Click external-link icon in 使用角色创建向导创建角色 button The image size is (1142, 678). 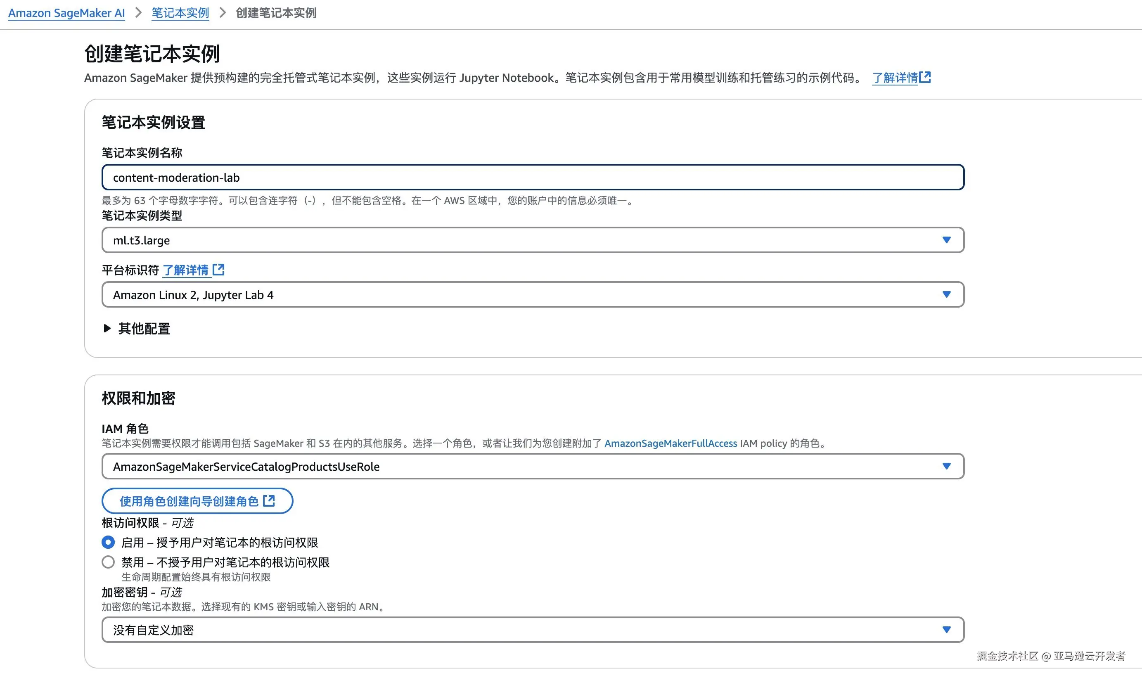[269, 501]
